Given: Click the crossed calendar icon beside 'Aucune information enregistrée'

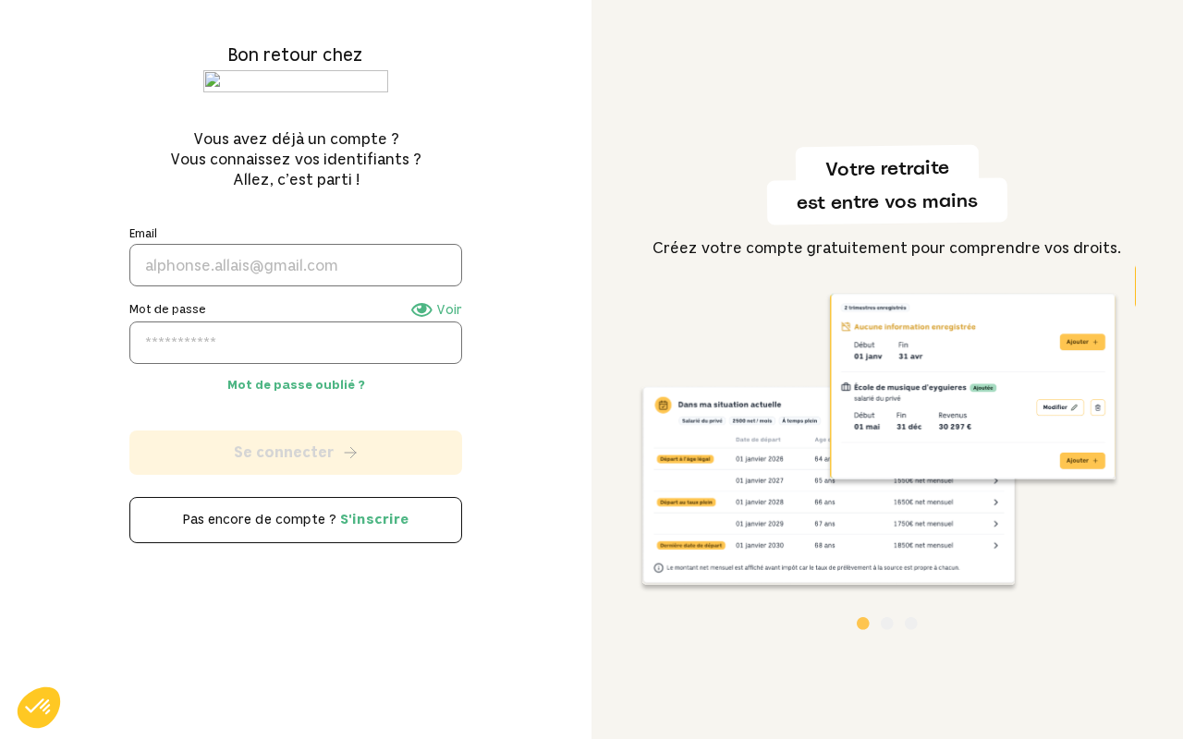Looking at the screenshot, I should point(846,326).
